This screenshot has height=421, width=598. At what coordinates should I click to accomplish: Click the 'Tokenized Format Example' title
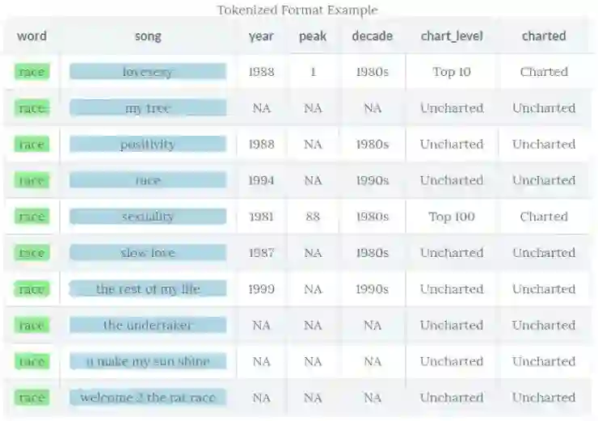297,11
